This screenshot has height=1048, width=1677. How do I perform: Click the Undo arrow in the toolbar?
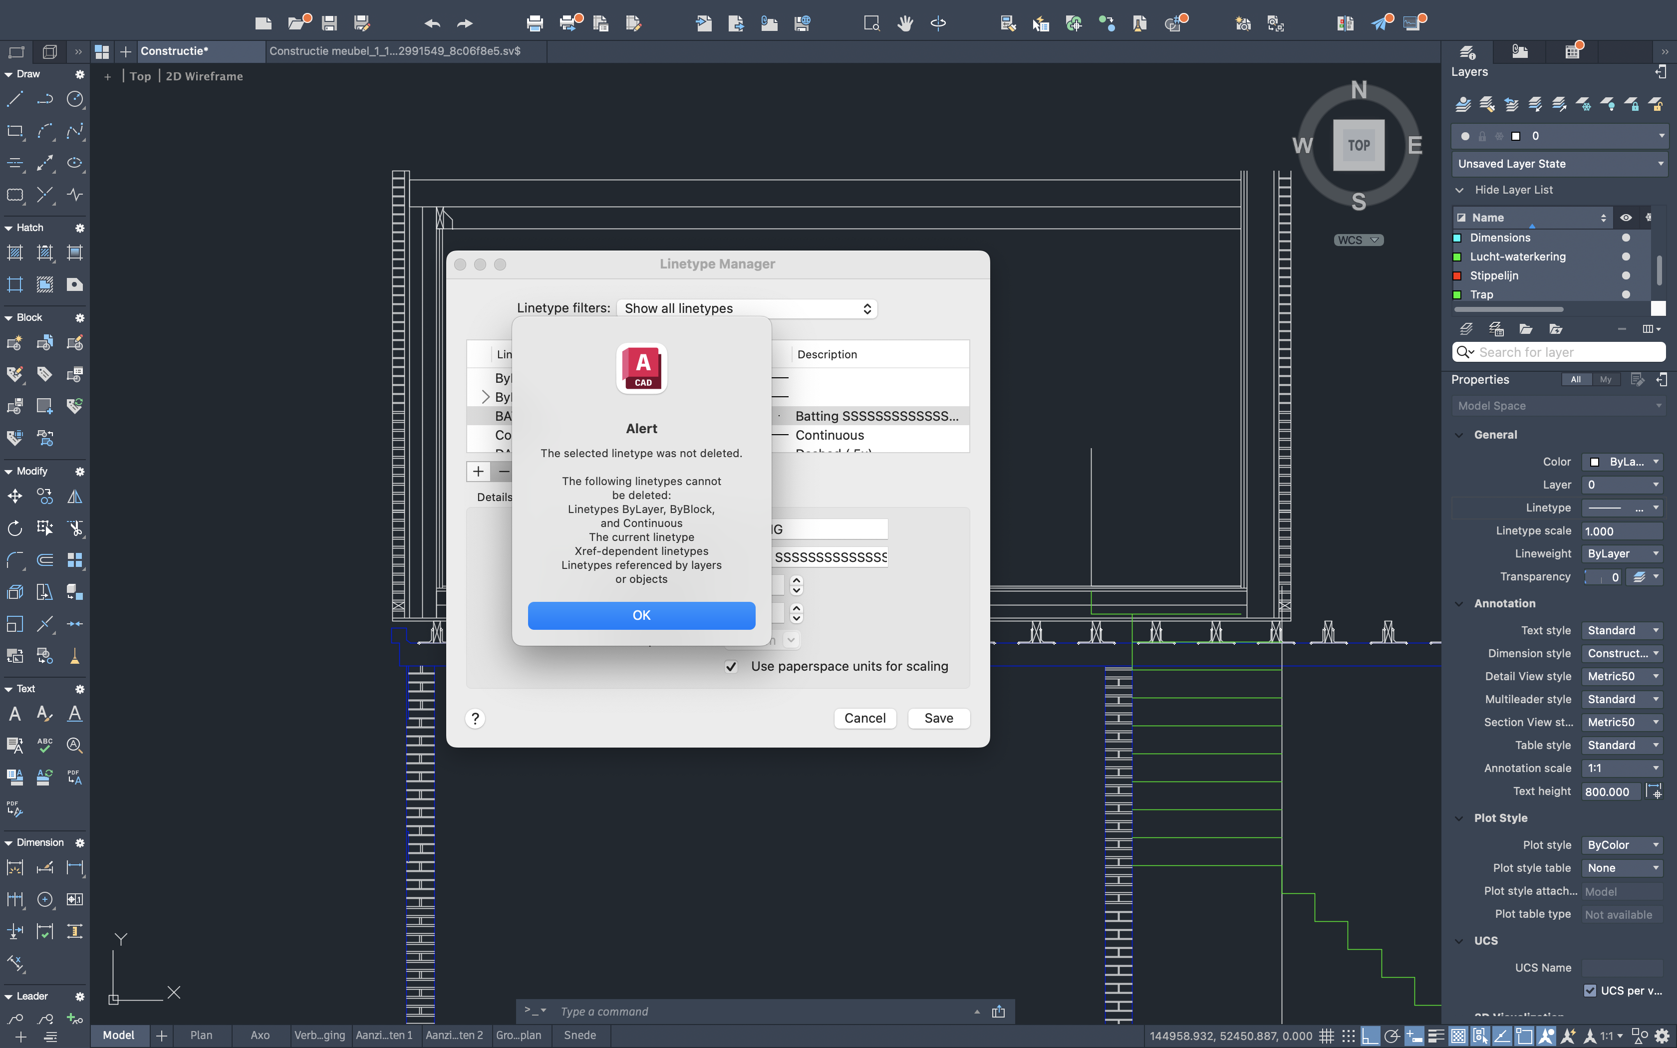pyautogui.click(x=432, y=23)
